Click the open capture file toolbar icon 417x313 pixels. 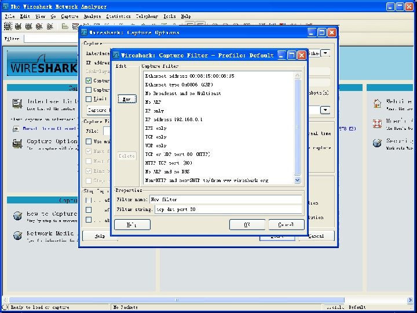(65, 26)
